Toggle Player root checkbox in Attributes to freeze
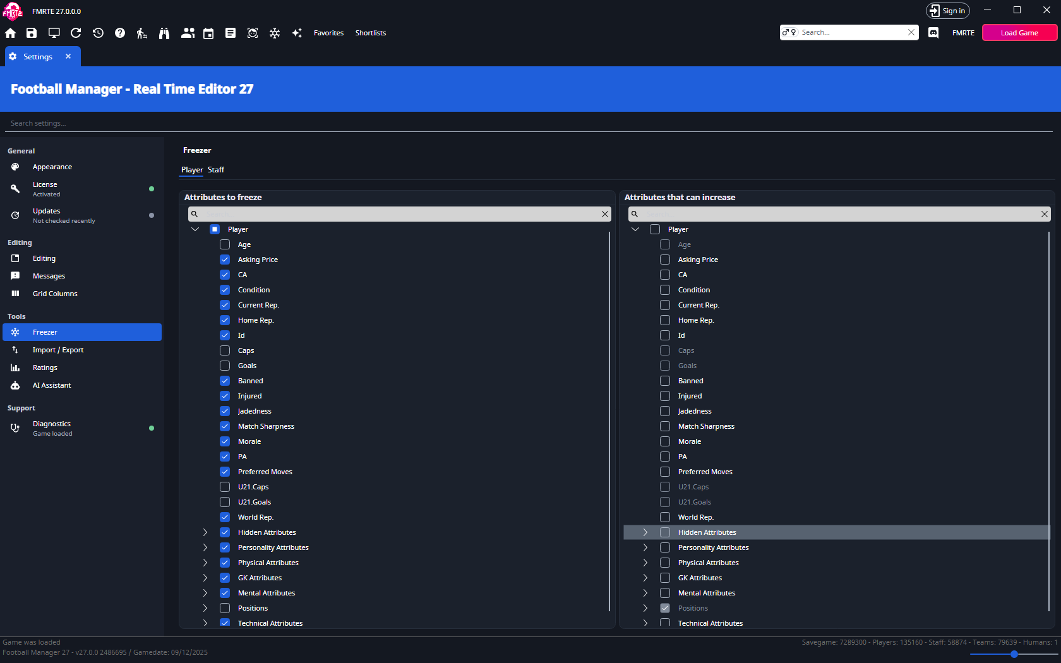The width and height of the screenshot is (1061, 663). pos(215,229)
